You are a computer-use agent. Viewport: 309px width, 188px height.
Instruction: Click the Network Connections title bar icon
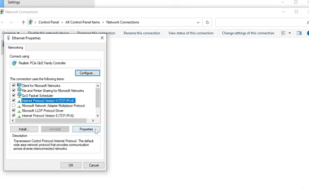point(2,12)
